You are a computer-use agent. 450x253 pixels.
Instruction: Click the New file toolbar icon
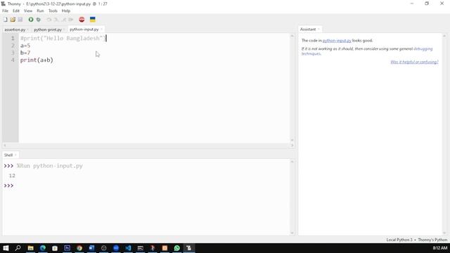pyautogui.click(x=6, y=20)
